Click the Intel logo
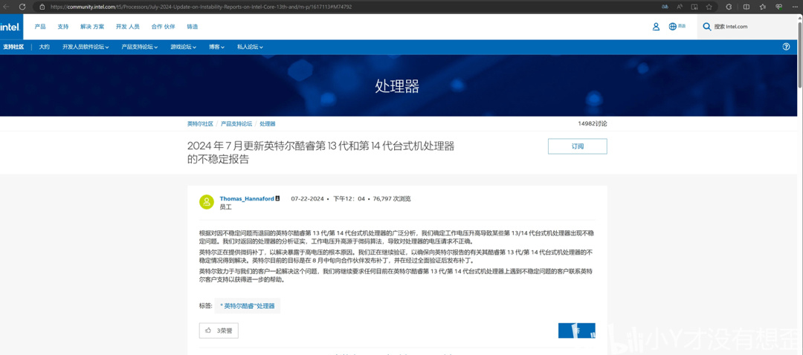 point(10,27)
